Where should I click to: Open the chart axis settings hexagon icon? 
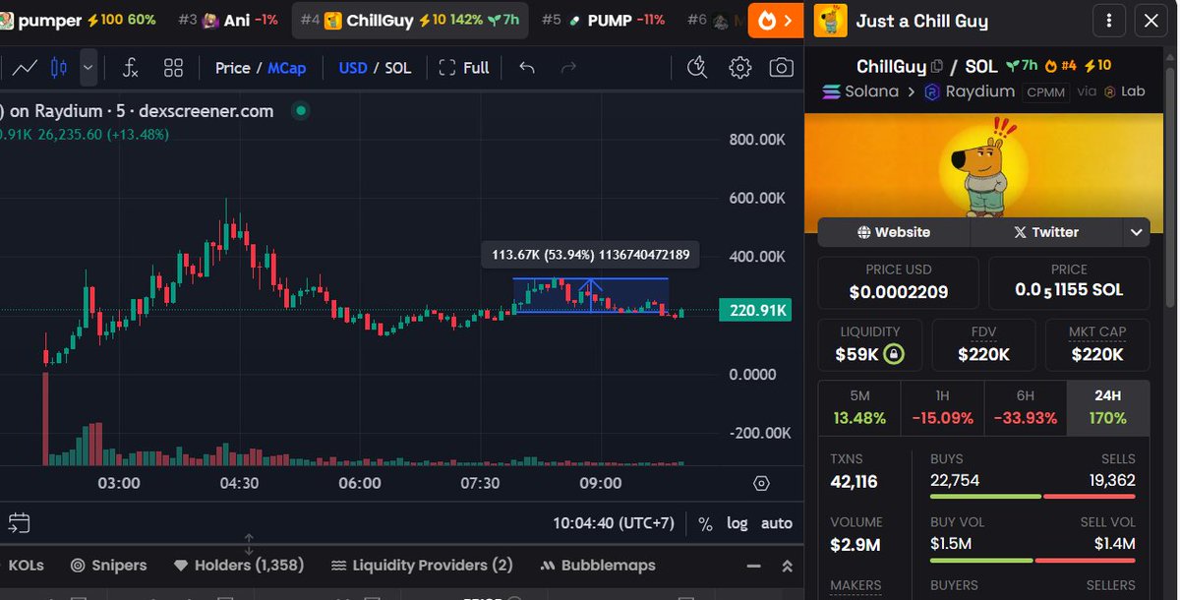761,483
